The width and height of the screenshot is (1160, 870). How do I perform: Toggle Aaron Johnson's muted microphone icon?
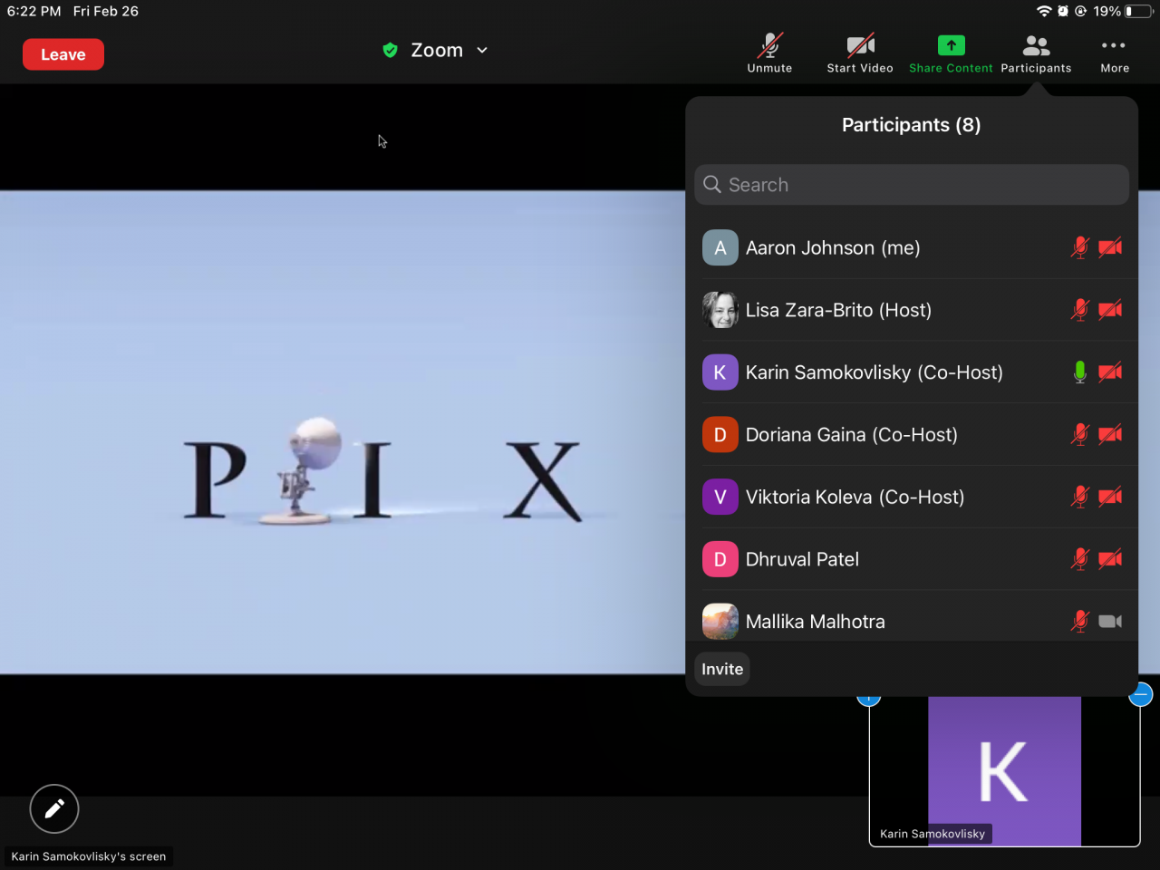point(1079,247)
